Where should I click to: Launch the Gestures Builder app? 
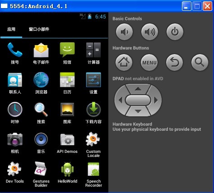coord(41,175)
